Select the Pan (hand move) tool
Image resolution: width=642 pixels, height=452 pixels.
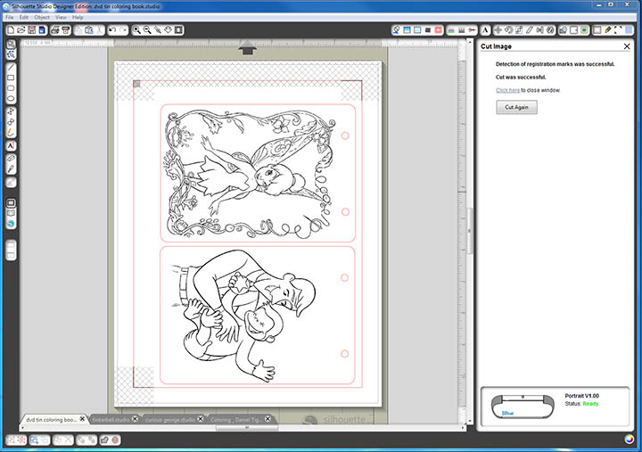click(169, 30)
